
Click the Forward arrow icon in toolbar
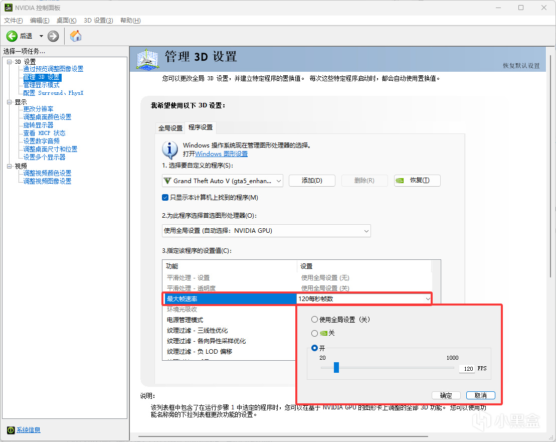(x=53, y=36)
